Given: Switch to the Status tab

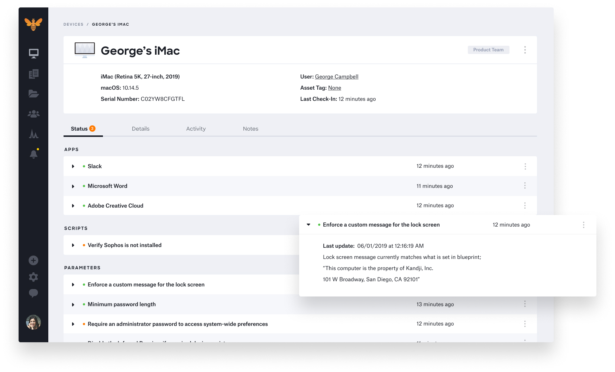Looking at the screenshot, I should pyautogui.click(x=83, y=129).
